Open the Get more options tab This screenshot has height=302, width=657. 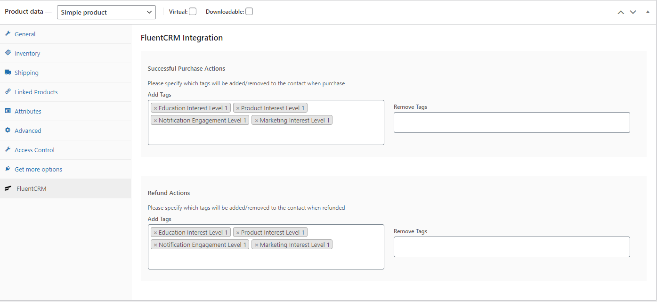click(x=65, y=169)
